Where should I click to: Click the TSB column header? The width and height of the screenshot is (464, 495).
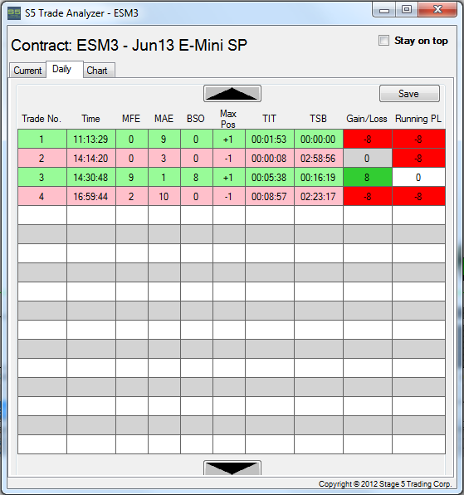pos(318,119)
